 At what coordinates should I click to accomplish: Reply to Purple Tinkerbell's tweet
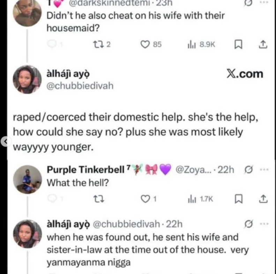point(52,199)
